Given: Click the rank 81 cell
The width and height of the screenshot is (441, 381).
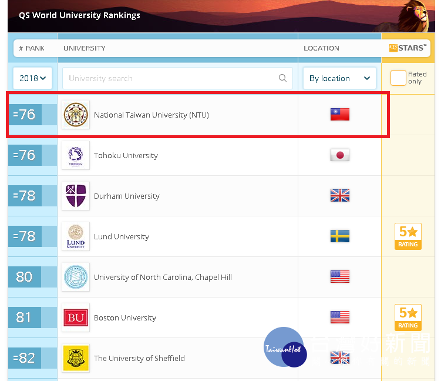Looking at the screenshot, I should tap(25, 317).
